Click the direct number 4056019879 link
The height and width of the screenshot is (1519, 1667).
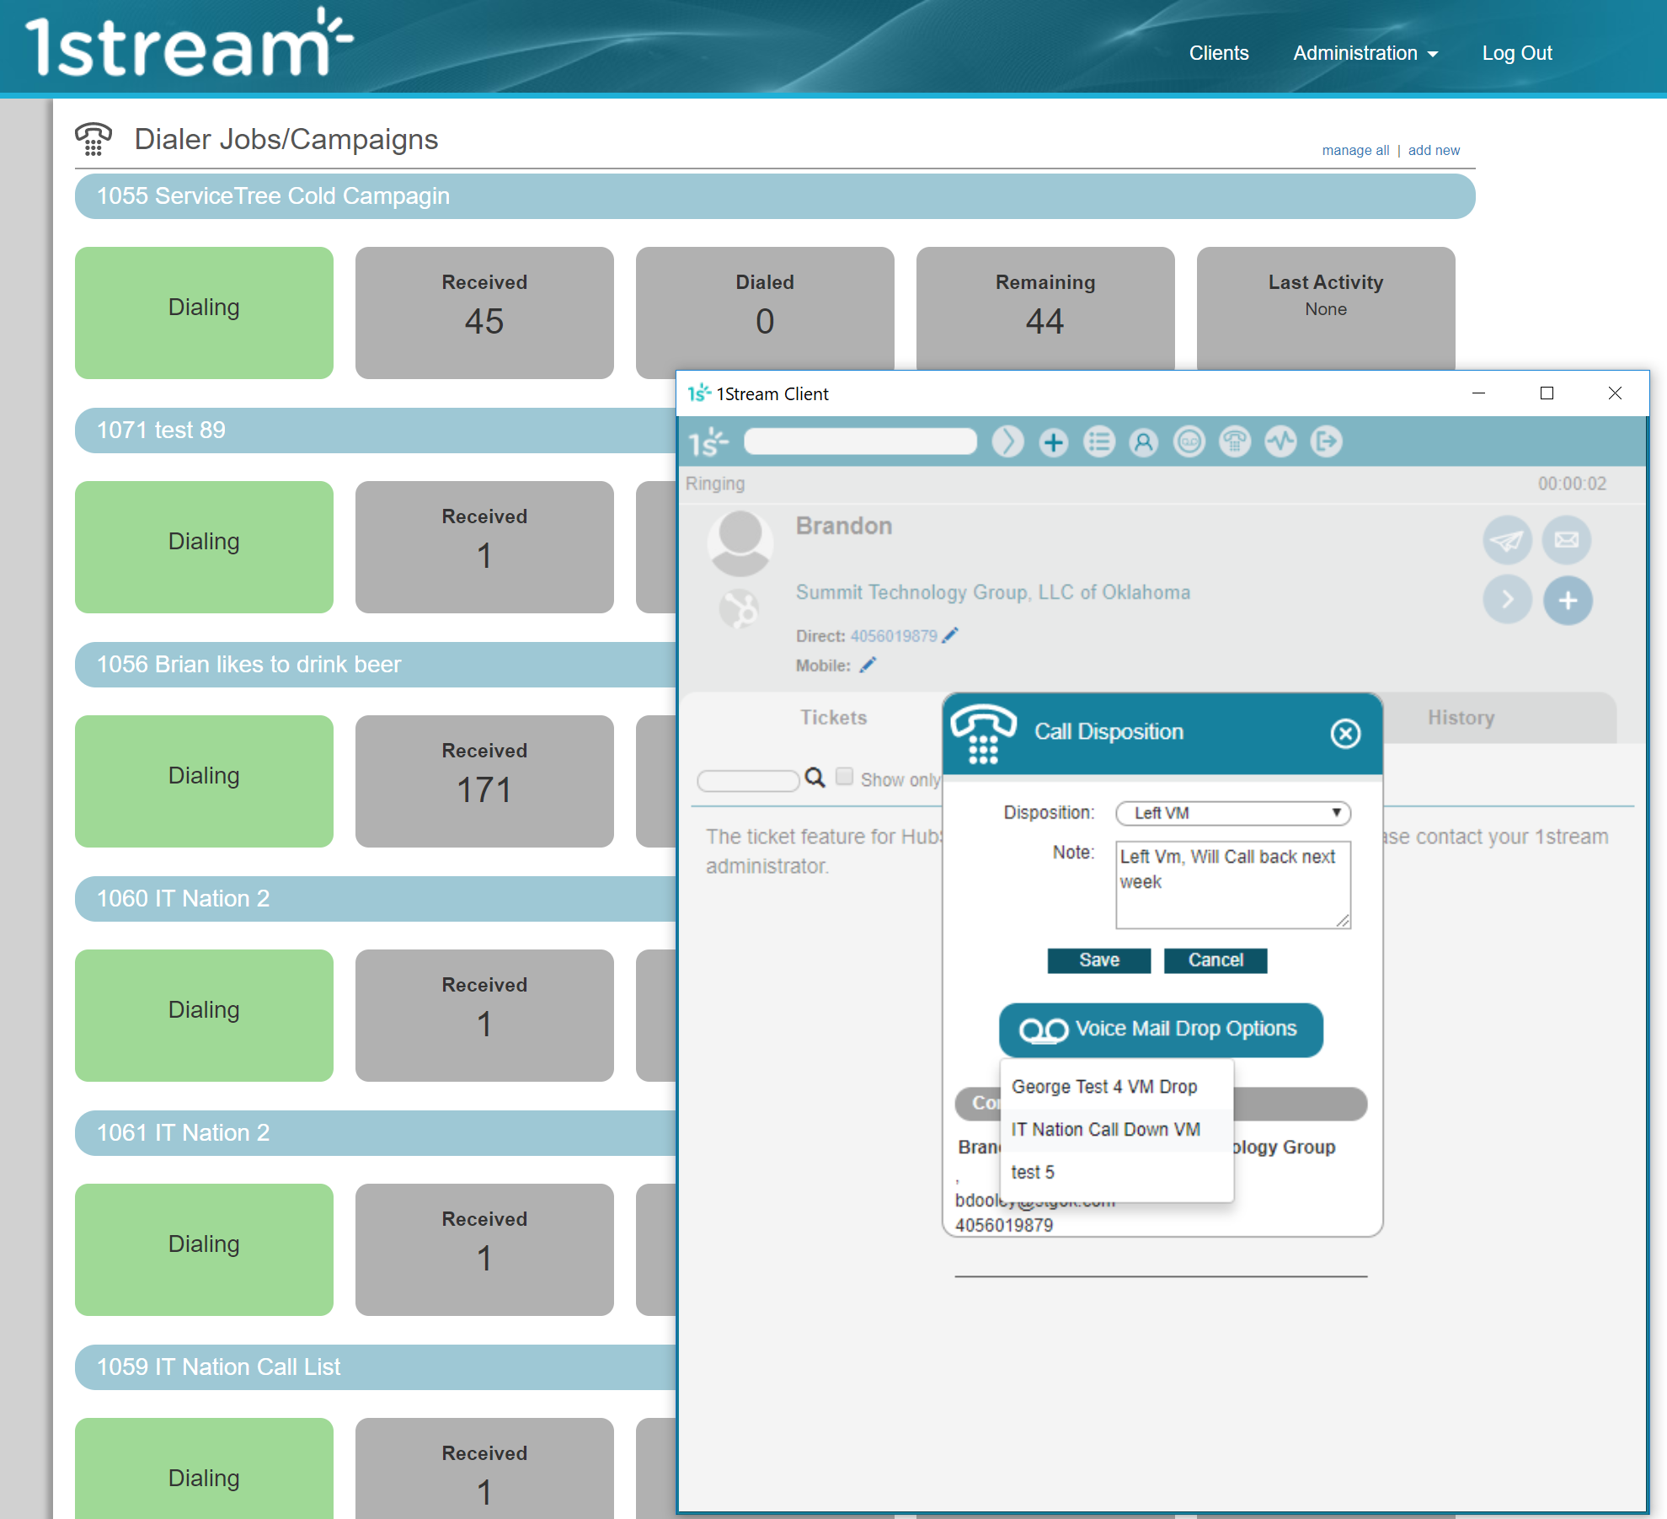point(893,636)
